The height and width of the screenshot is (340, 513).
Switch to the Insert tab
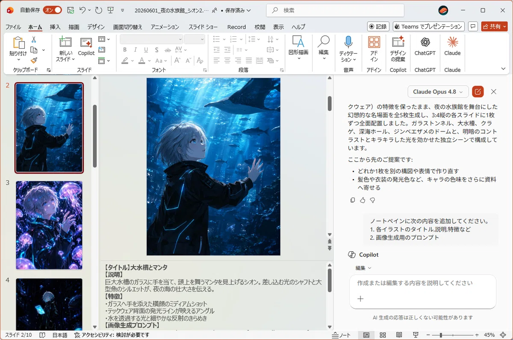point(55,27)
